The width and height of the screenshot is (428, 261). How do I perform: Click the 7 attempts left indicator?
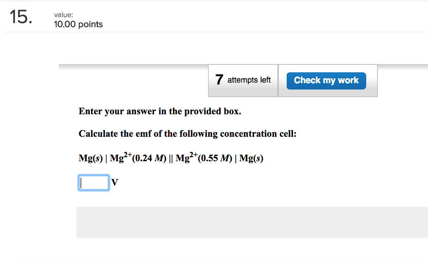[x=243, y=79]
